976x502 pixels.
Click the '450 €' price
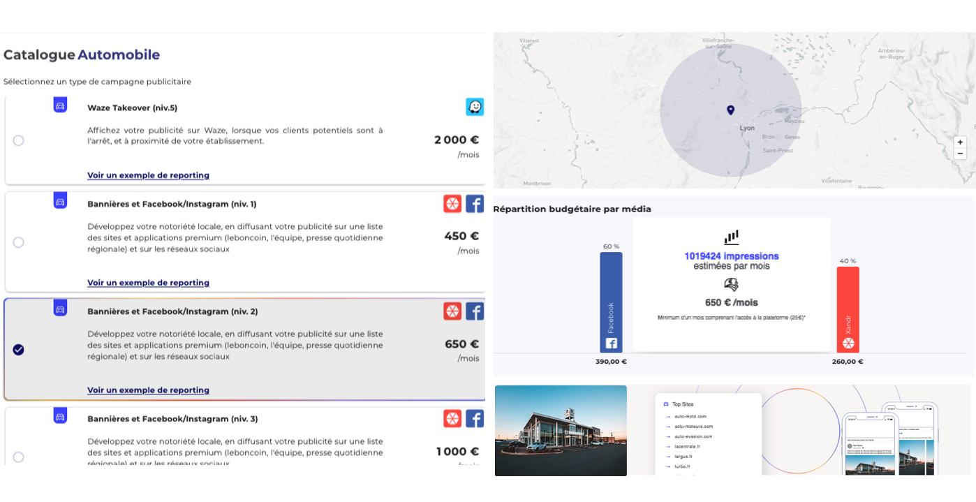pyautogui.click(x=461, y=236)
